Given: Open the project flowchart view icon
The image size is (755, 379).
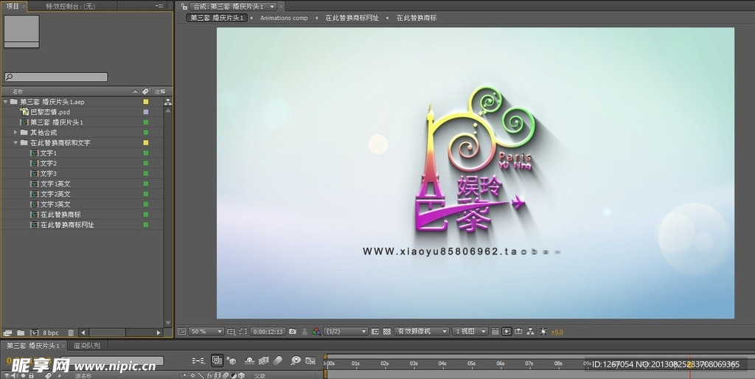Looking at the screenshot, I should [168, 102].
